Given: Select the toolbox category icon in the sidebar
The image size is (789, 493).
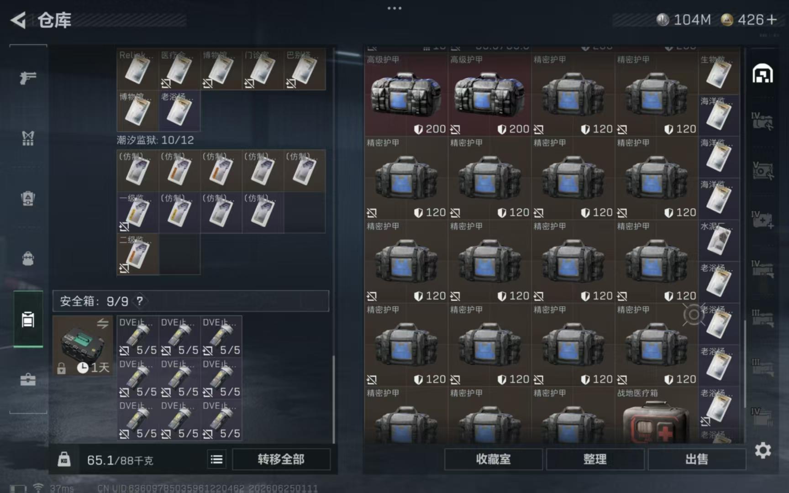Looking at the screenshot, I should 28,379.
